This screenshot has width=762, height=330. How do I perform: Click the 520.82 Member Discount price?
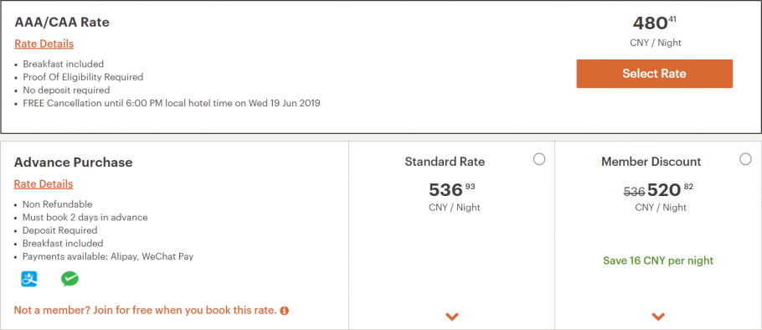click(670, 189)
